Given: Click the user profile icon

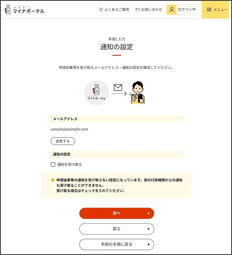Looking at the screenshot, I should click(172, 10).
